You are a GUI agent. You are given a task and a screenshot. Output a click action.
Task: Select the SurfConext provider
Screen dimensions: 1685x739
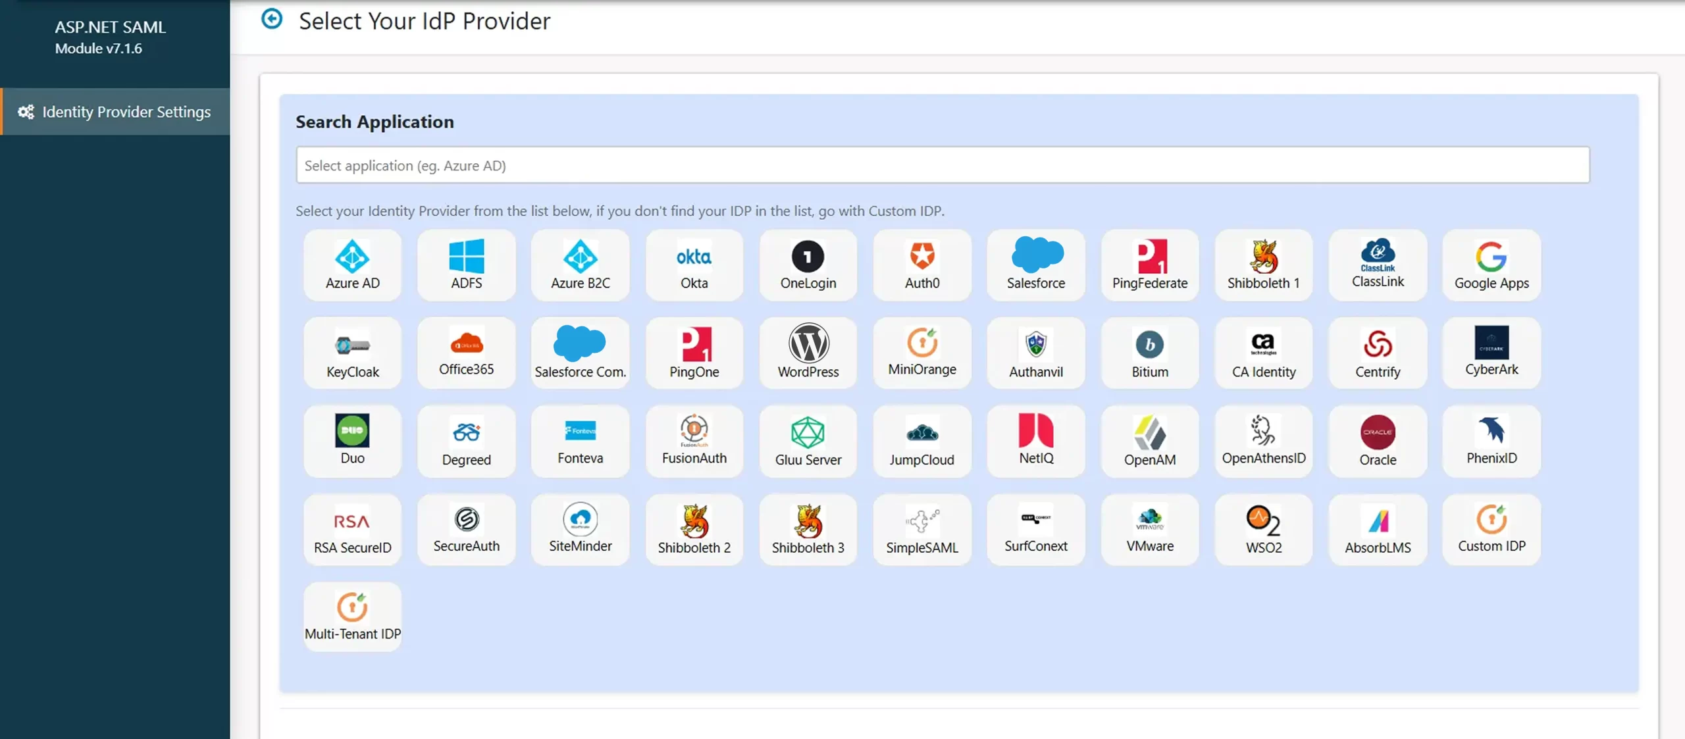[x=1035, y=530]
